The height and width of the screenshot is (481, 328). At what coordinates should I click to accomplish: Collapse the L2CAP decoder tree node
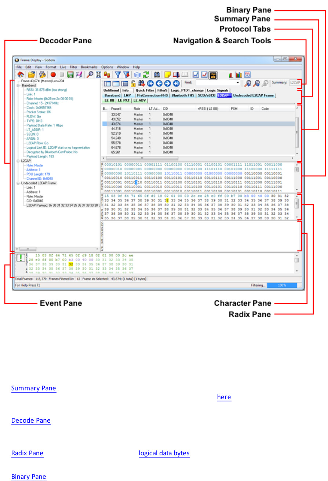pos(18,161)
